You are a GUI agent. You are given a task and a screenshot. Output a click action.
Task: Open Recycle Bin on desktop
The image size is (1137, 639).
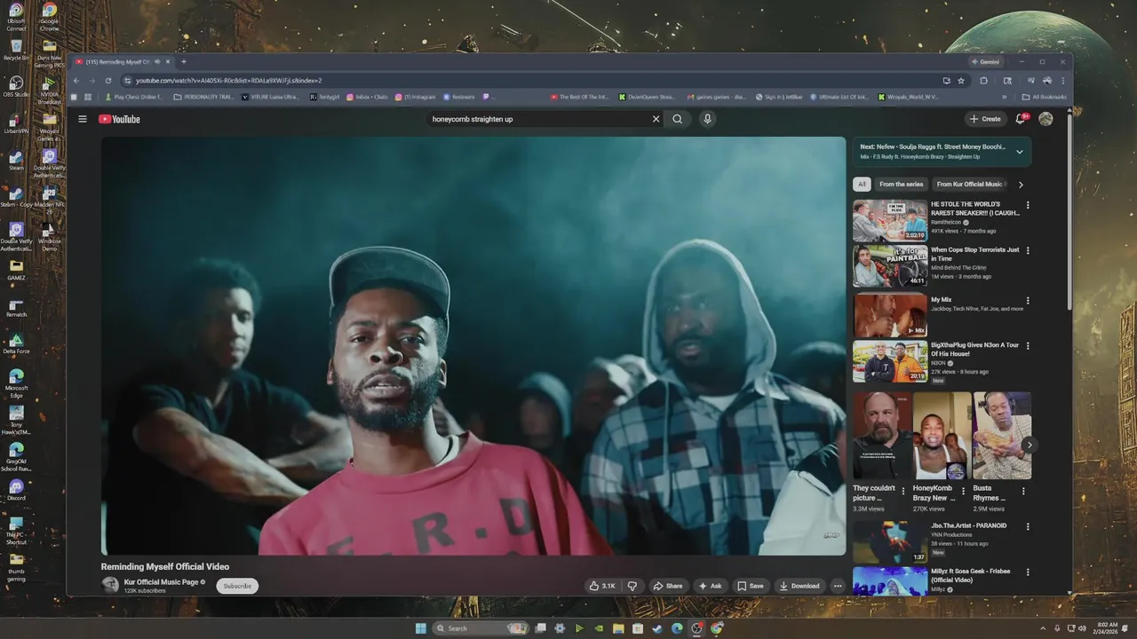(x=16, y=49)
